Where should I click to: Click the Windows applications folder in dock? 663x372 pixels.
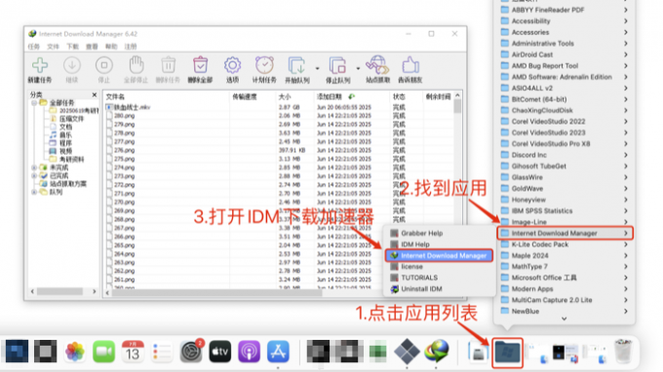[507, 353]
